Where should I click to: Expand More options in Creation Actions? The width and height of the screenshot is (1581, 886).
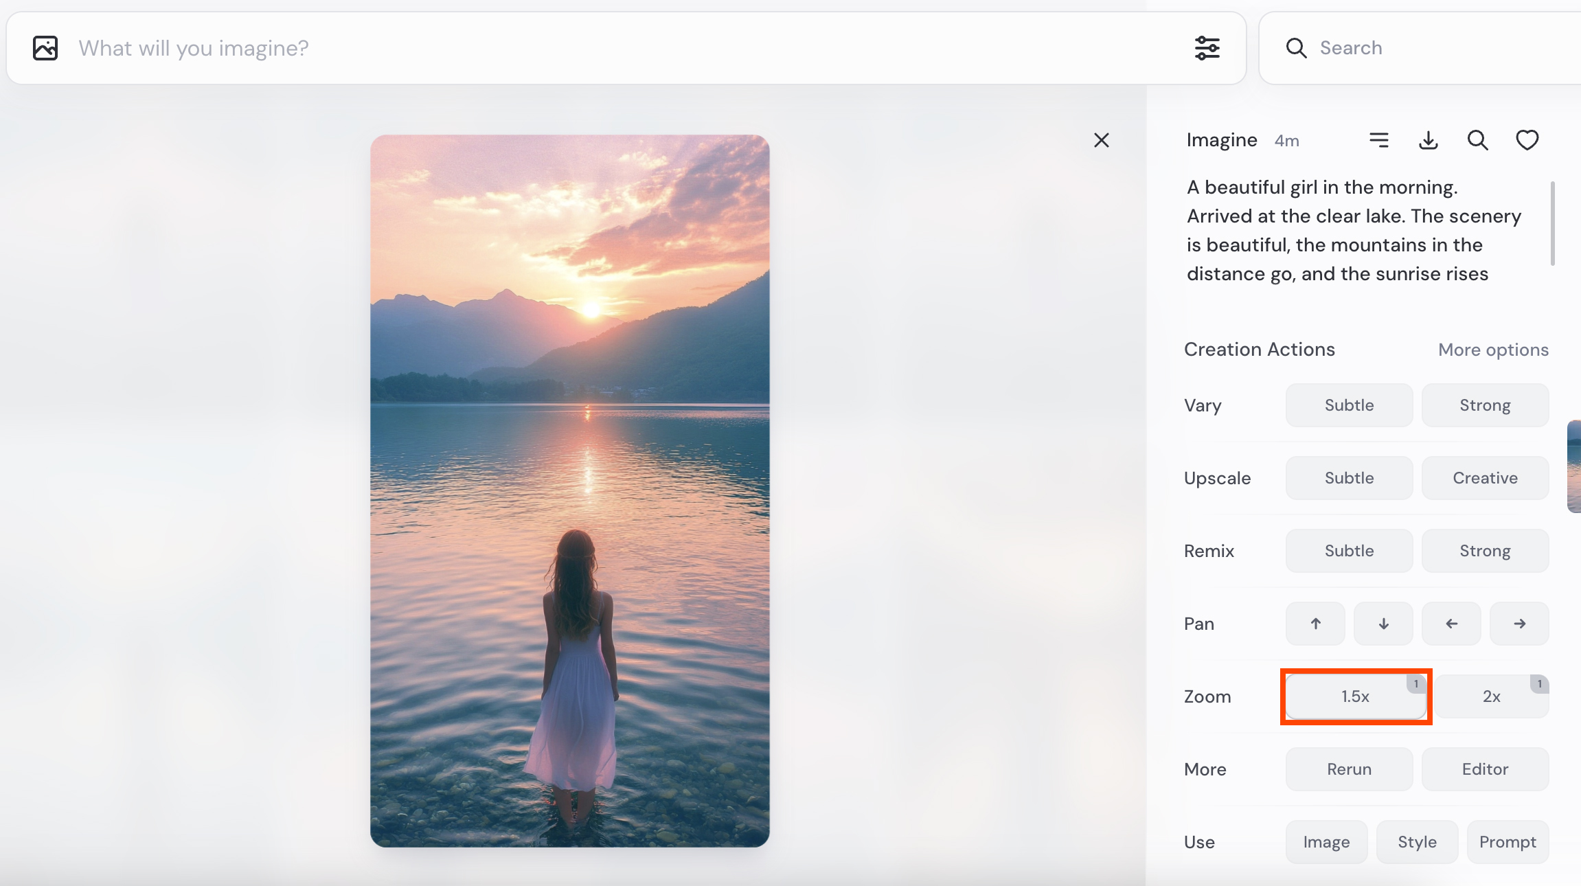coord(1493,350)
